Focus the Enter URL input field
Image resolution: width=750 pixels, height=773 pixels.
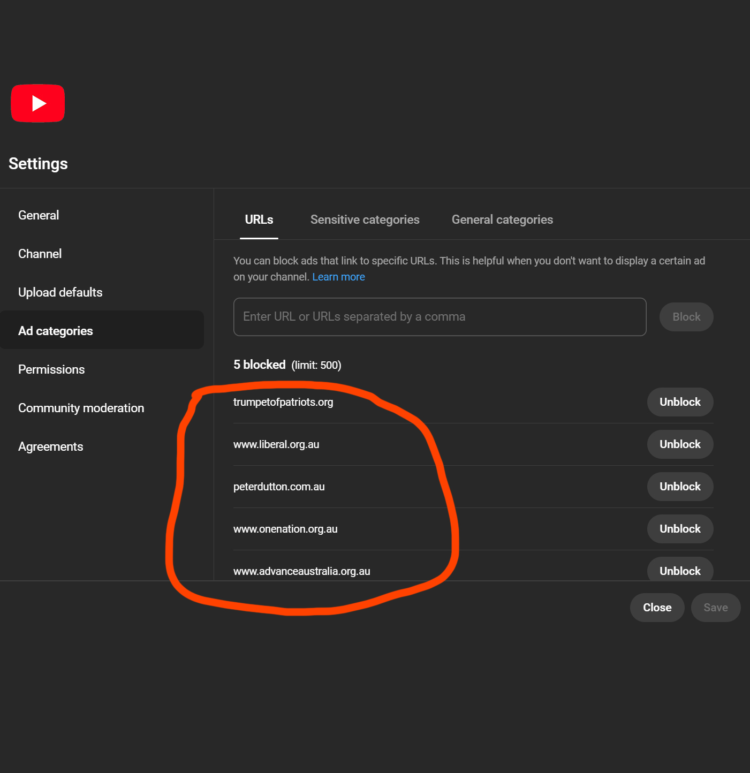point(440,317)
